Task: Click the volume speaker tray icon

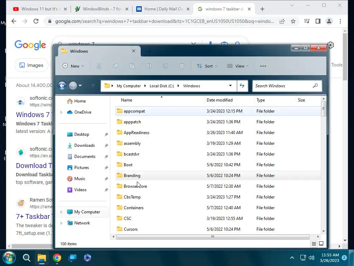Action: [311, 258]
